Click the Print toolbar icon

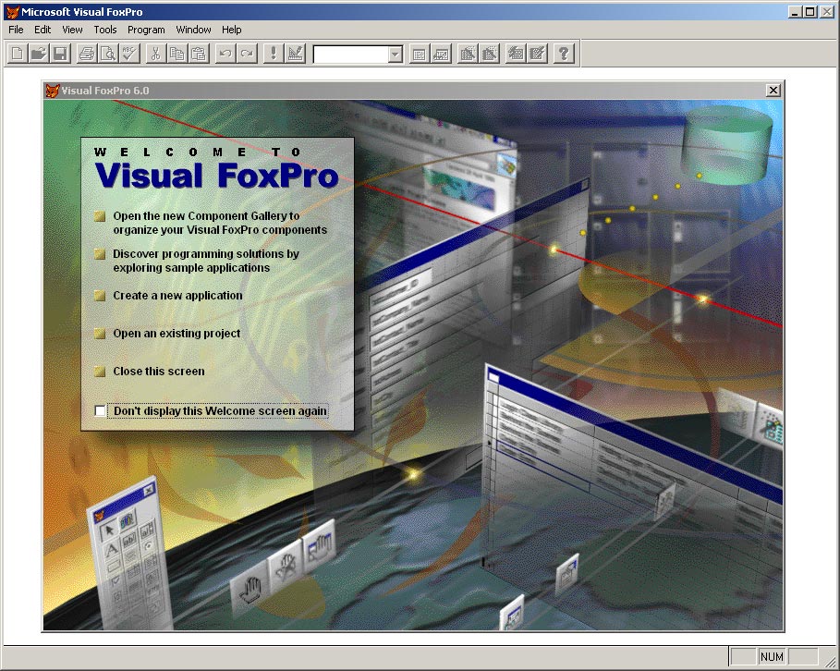tap(87, 54)
